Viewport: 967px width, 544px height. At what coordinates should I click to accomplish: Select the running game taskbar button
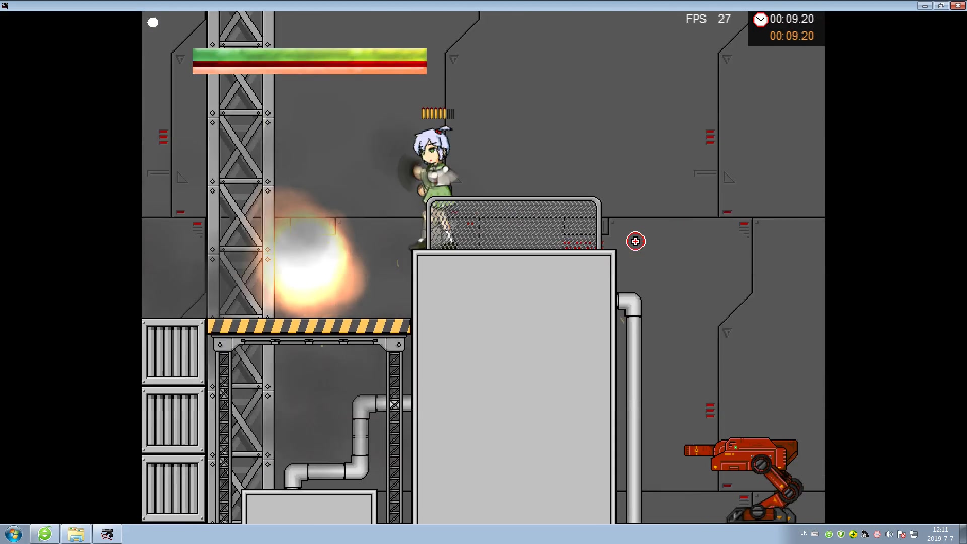pyautogui.click(x=107, y=534)
